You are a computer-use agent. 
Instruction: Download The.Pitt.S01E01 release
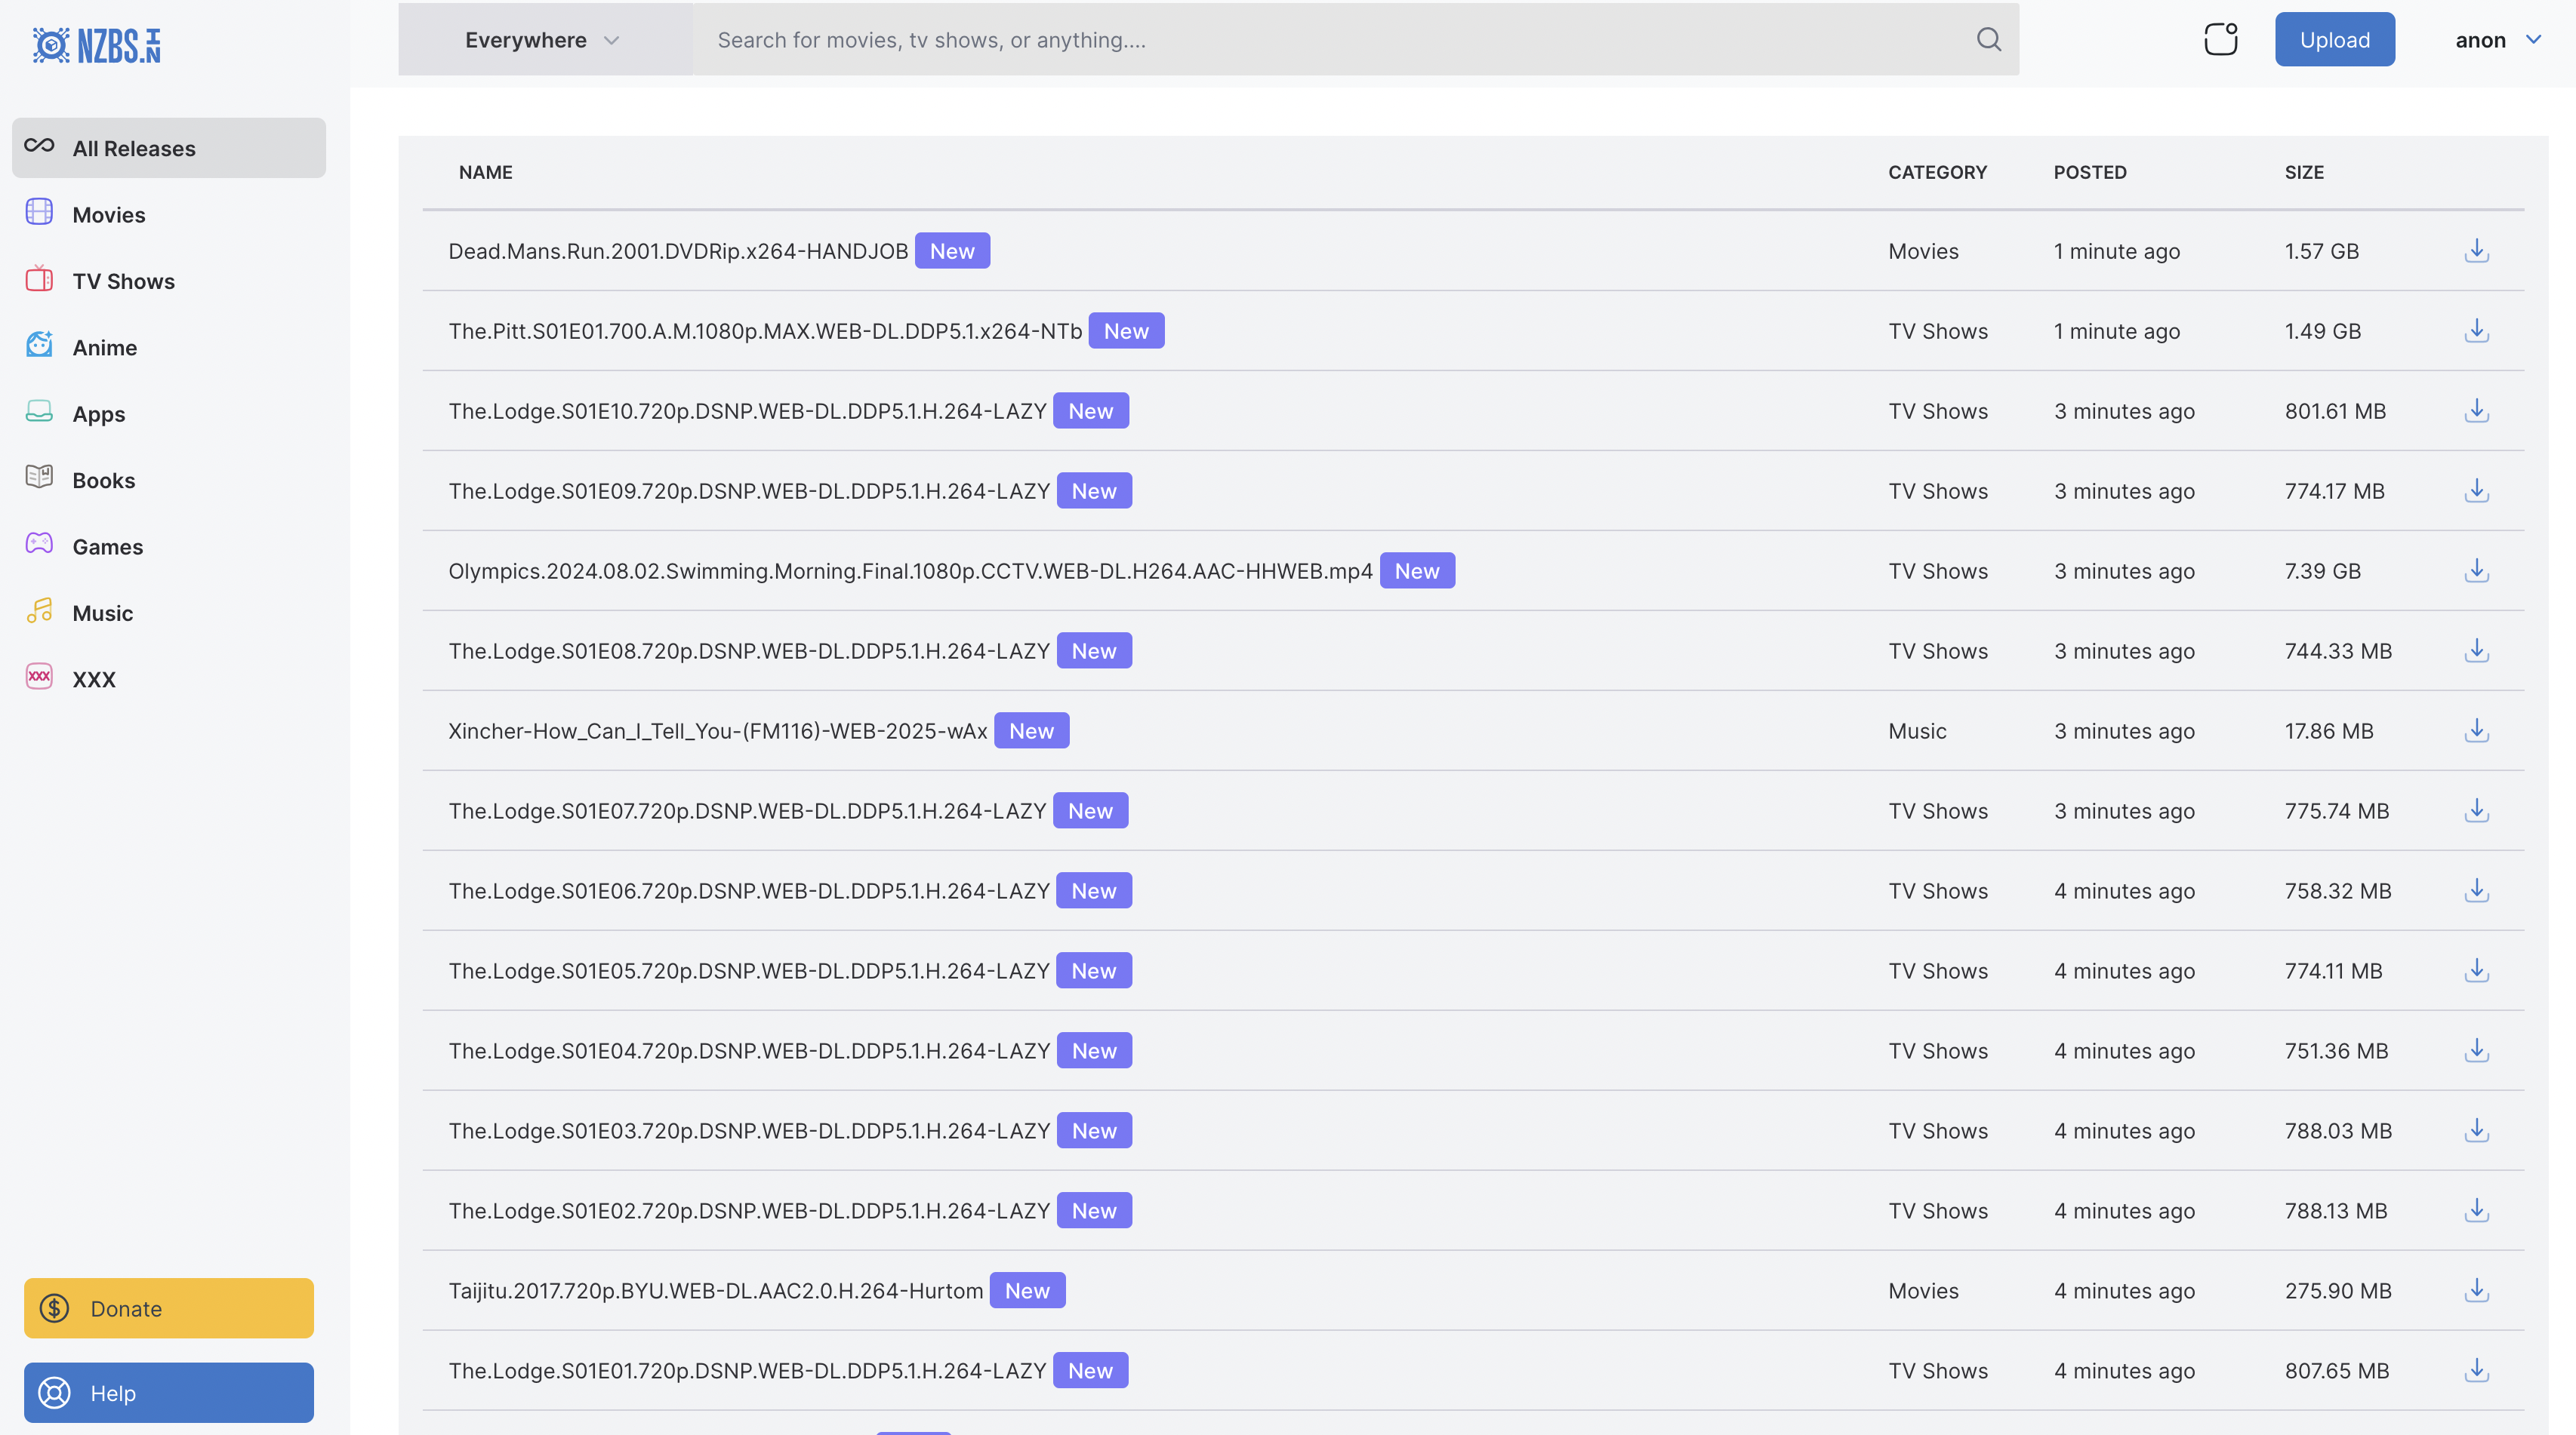point(2477,330)
